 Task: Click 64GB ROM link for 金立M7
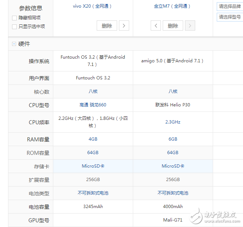click(x=173, y=153)
